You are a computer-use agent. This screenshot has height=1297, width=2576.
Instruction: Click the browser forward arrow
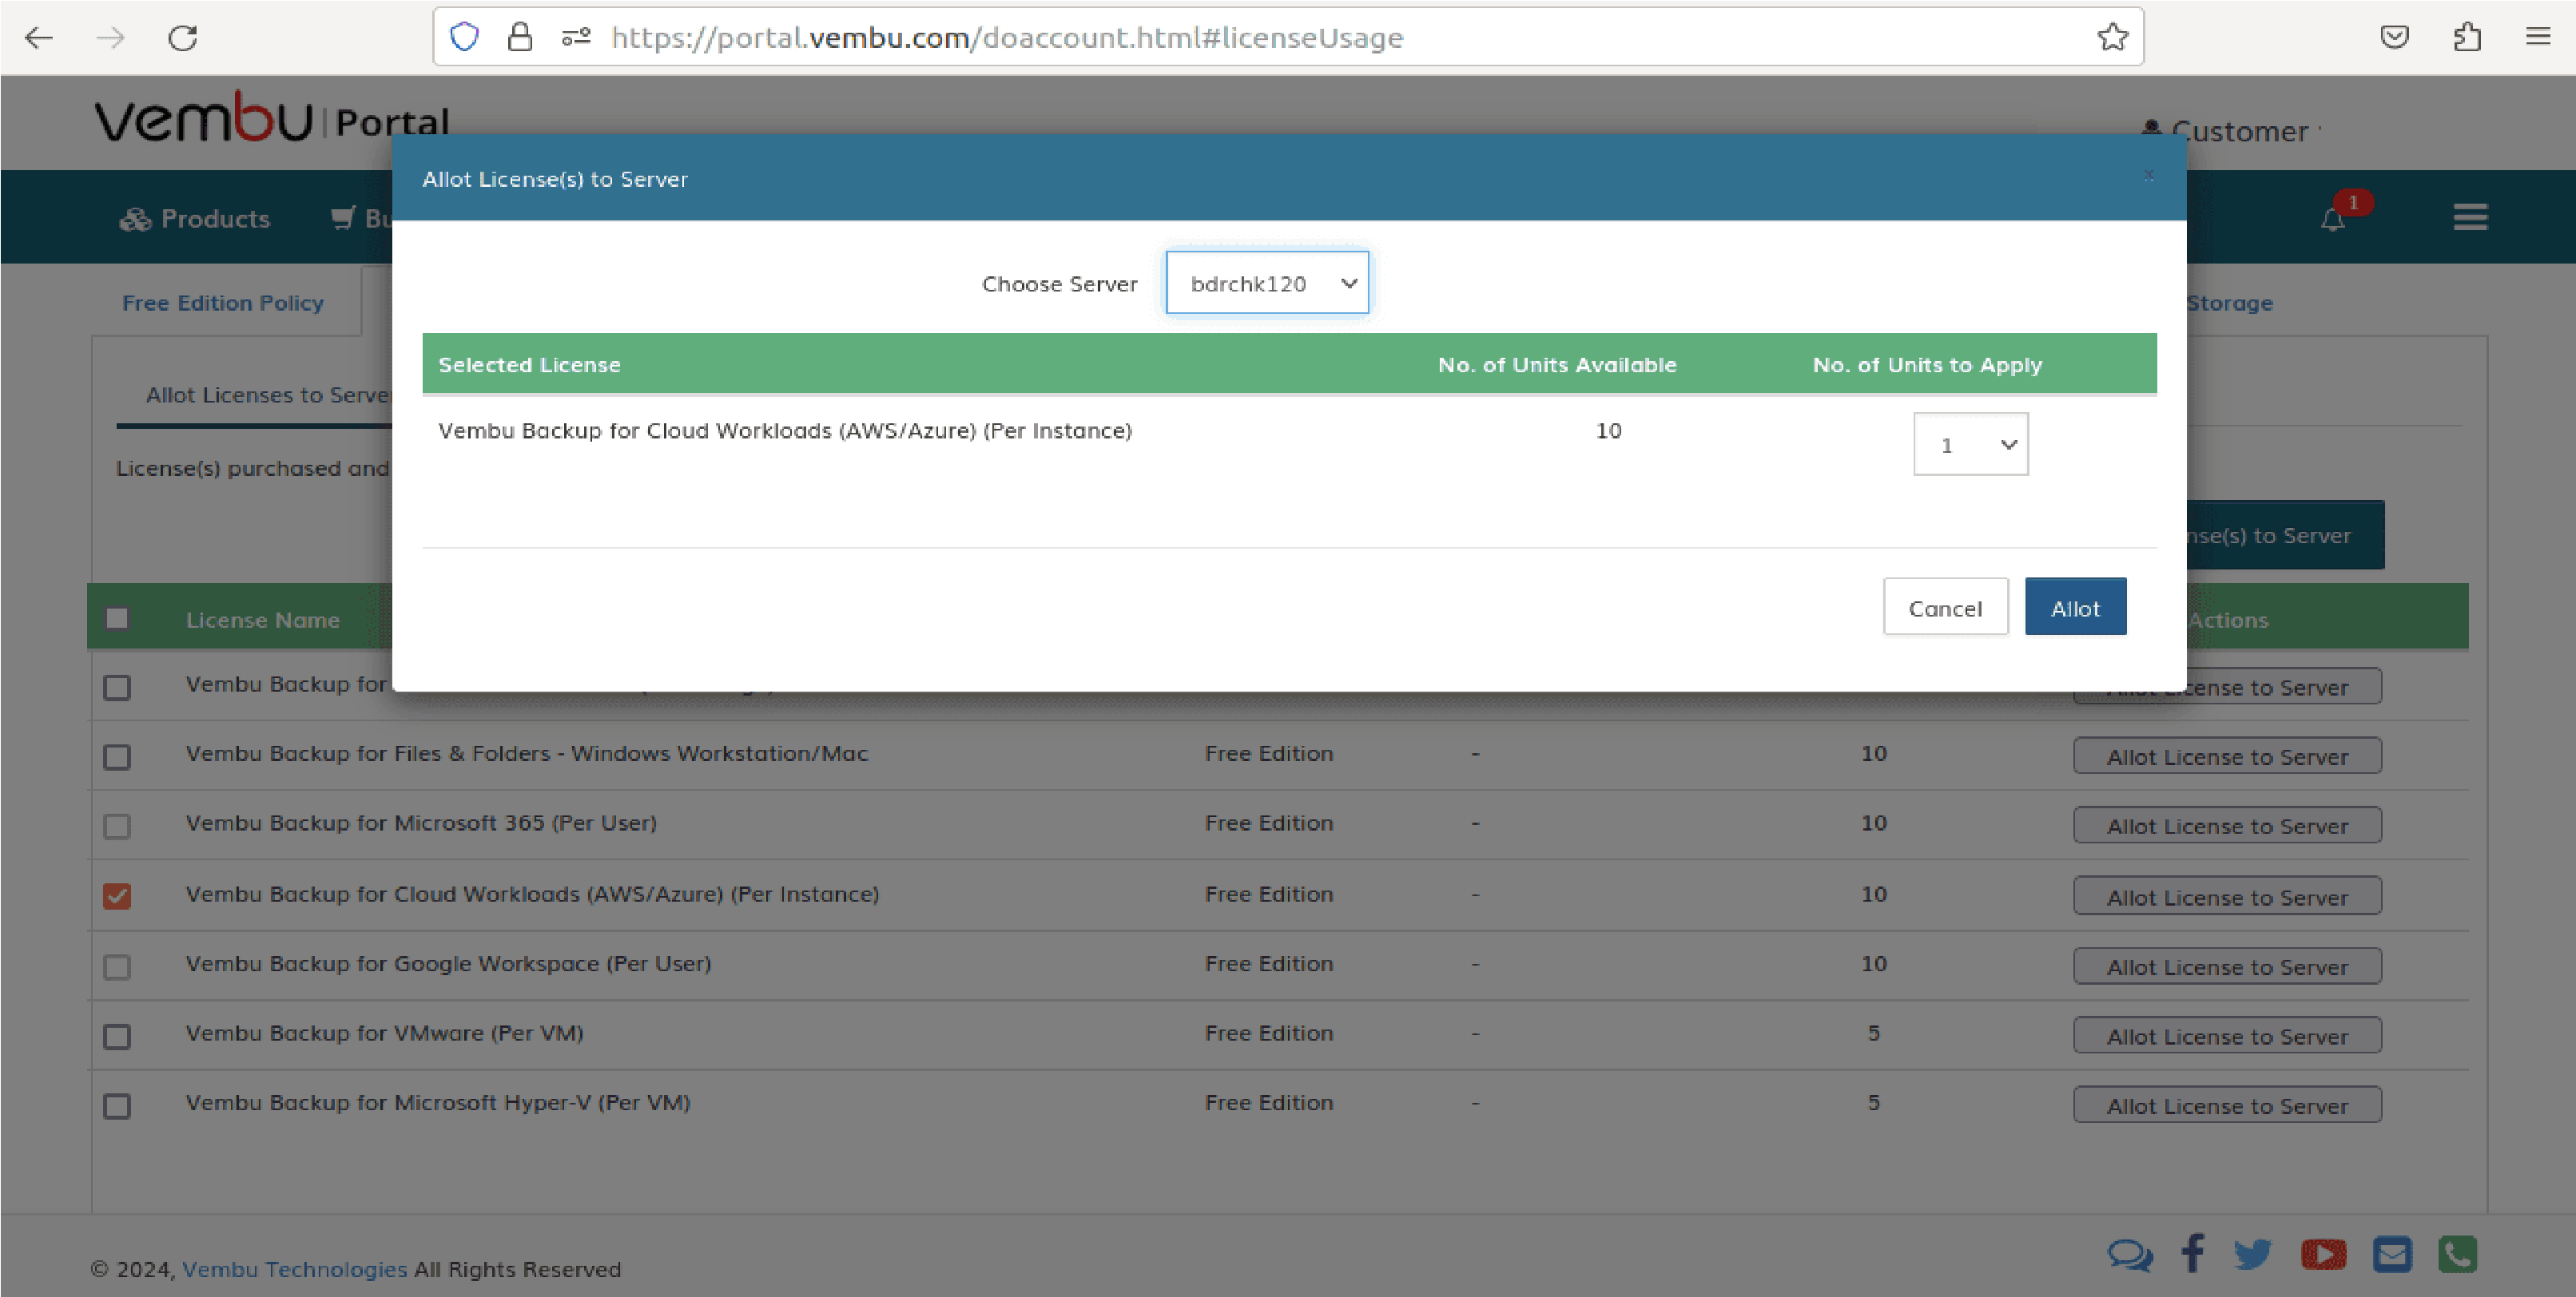click(x=111, y=38)
